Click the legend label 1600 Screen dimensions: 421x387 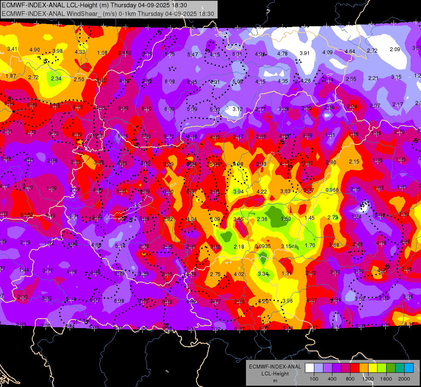386,379
